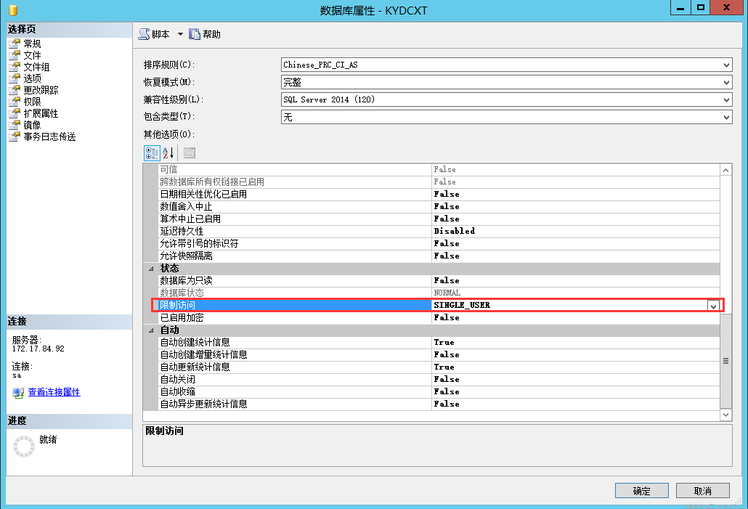Open the General (常规) page
Screen dimensions: 748x509
pyautogui.click(x=33, y=44)
